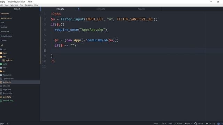Select the Chattxt project folder

(x=3, y=41)
